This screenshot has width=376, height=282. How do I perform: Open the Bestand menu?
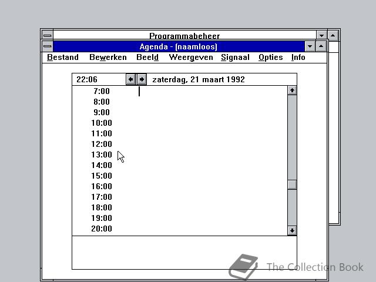click(63, 58)
